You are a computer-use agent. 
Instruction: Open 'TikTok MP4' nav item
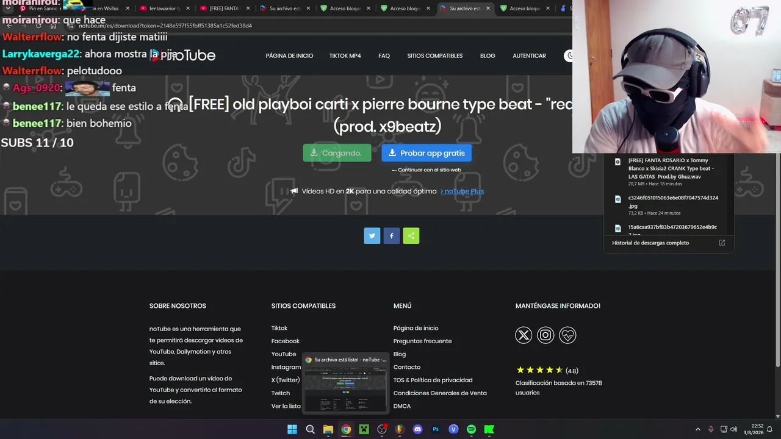point(345,55)
